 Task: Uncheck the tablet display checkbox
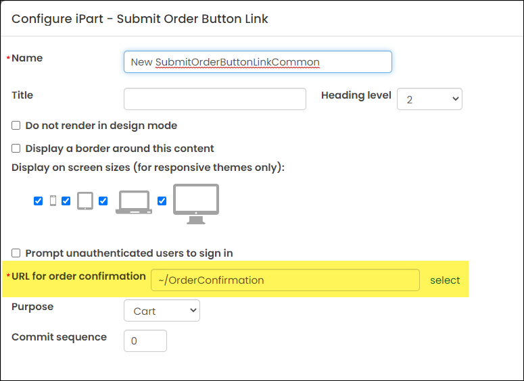pos(66,201)
